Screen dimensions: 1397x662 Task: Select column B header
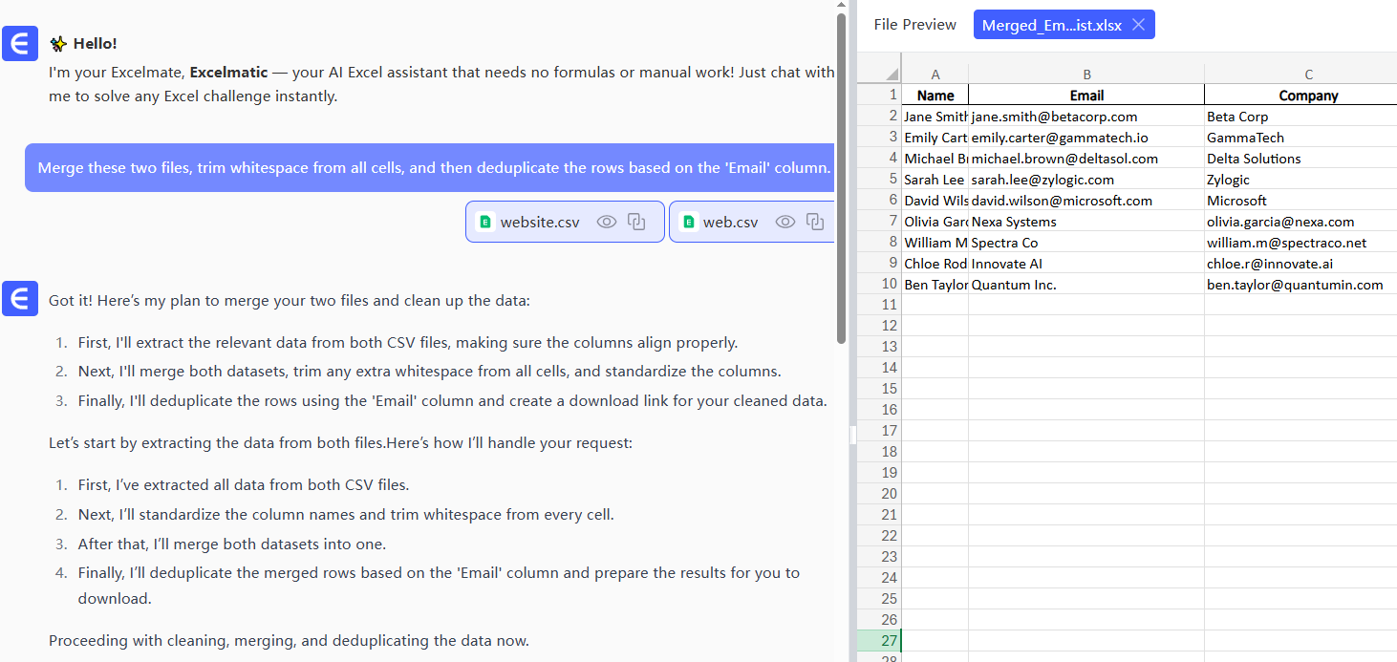[1086, 75]
